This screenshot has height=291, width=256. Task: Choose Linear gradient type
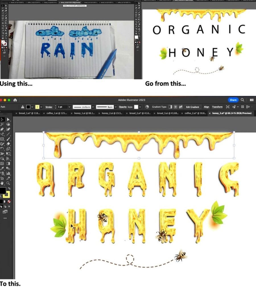(170, 107)
